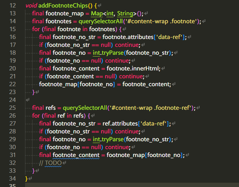The width and height of the screenshot is (239, 187).
Task: Click line number 13 in the gutter
Action: (x=13, y=13)
